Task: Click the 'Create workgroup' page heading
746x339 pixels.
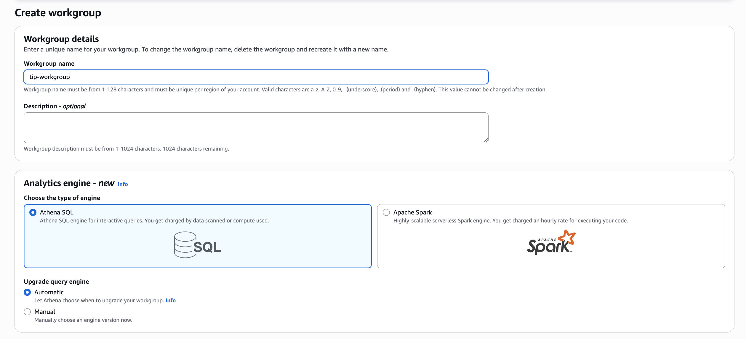Action: [x=58, y=13]
